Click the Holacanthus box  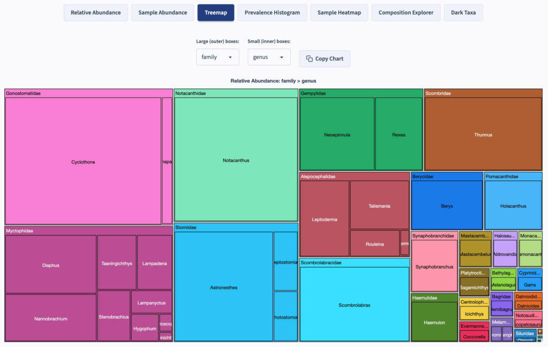(513, 205)
